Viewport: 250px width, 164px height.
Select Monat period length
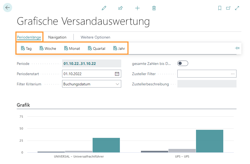(72, 48)
